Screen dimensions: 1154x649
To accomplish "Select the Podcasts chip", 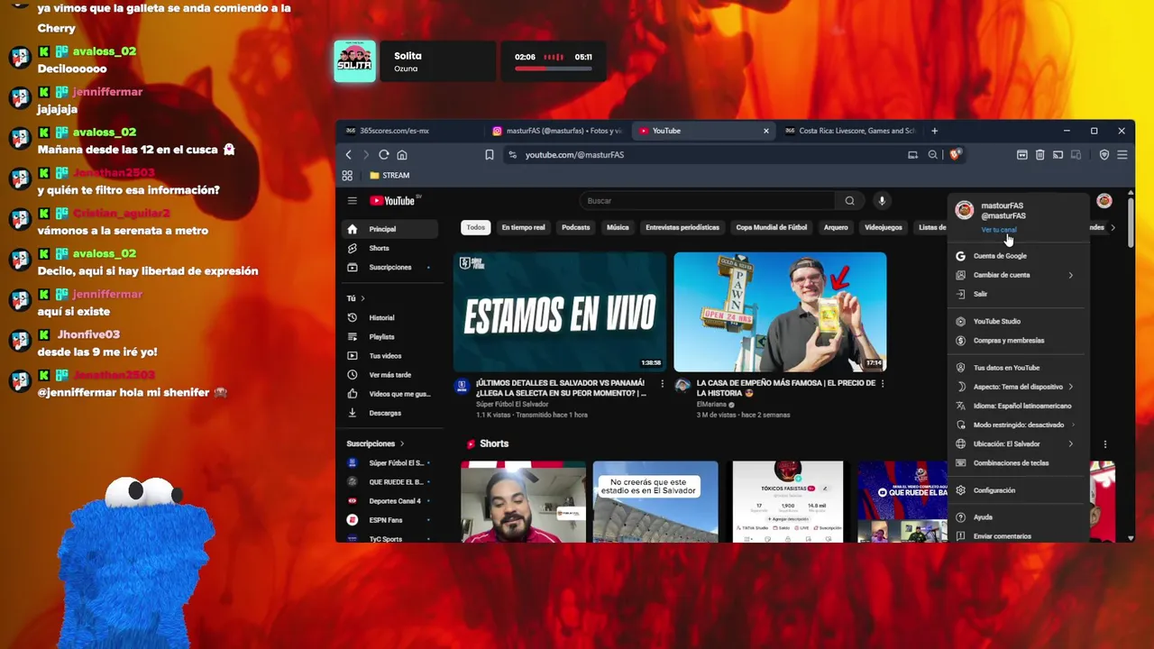I will coord(576,227).
